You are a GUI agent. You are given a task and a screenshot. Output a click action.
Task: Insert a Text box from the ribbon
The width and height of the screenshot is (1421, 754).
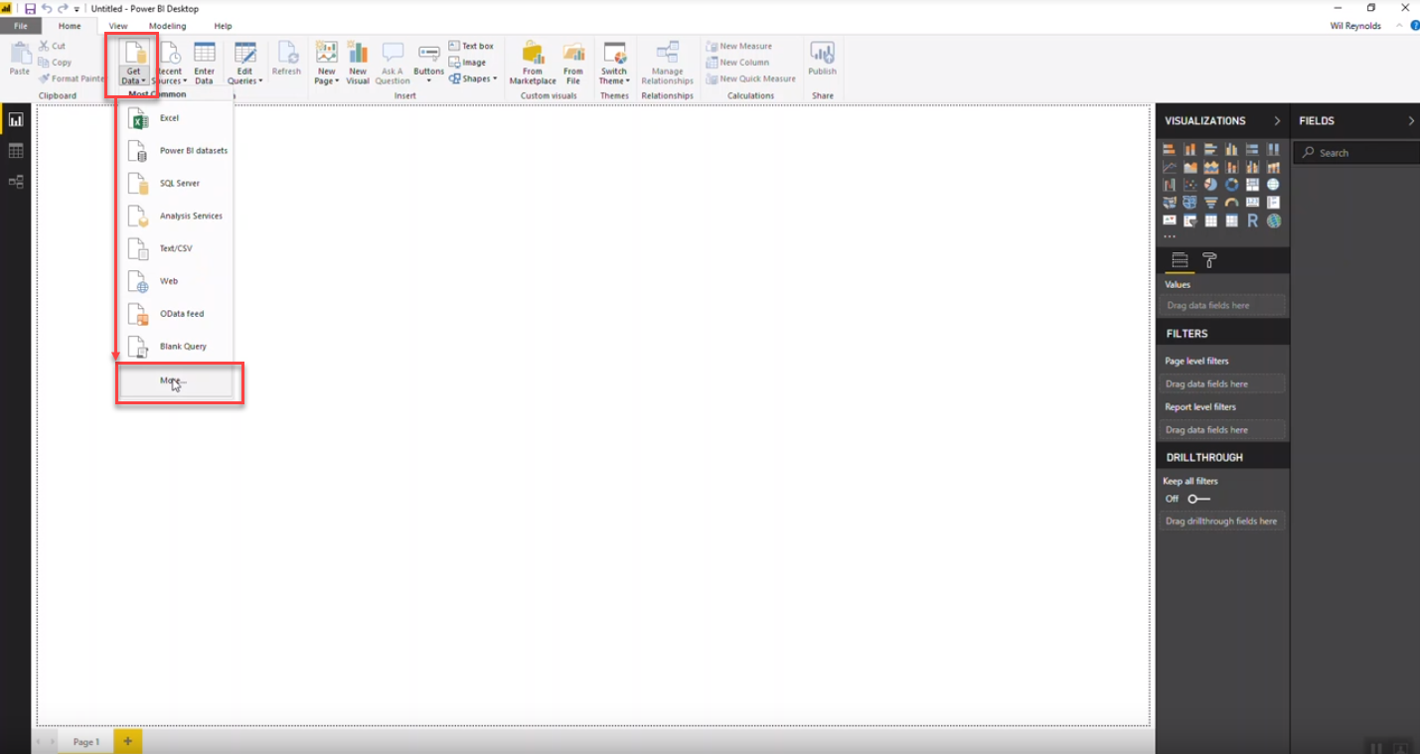pos(471,46)
